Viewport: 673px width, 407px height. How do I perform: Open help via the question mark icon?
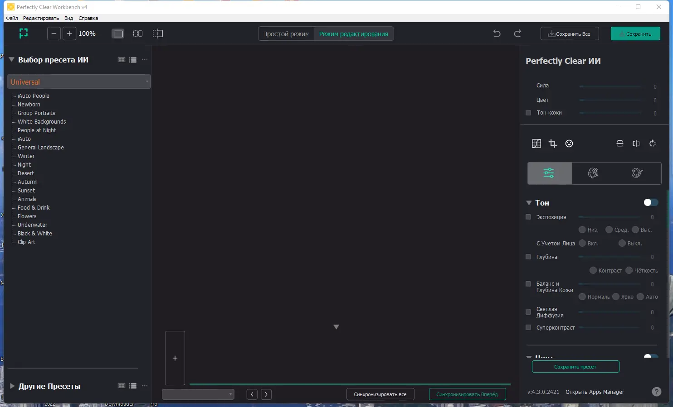(x=657, y=392)
